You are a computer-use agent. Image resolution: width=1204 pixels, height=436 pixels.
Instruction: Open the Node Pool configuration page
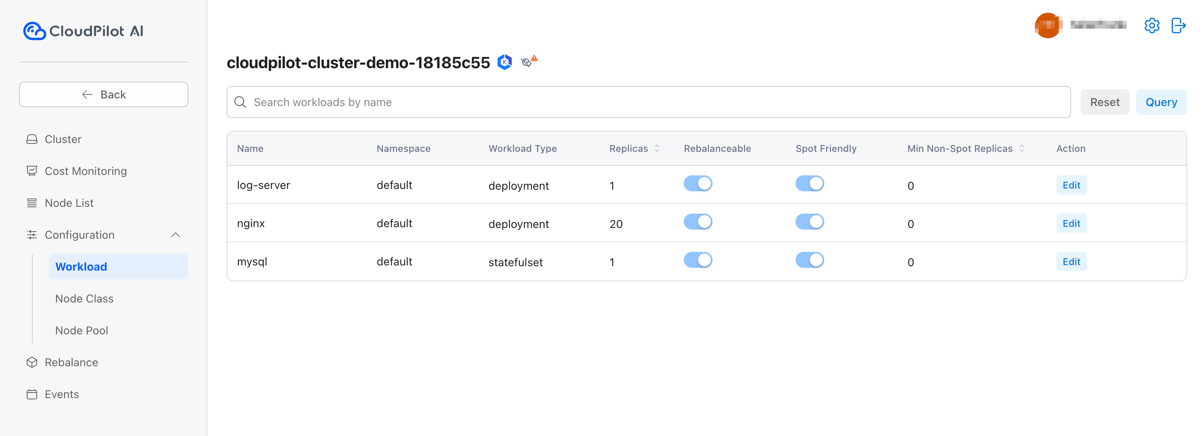pos(81,330)
